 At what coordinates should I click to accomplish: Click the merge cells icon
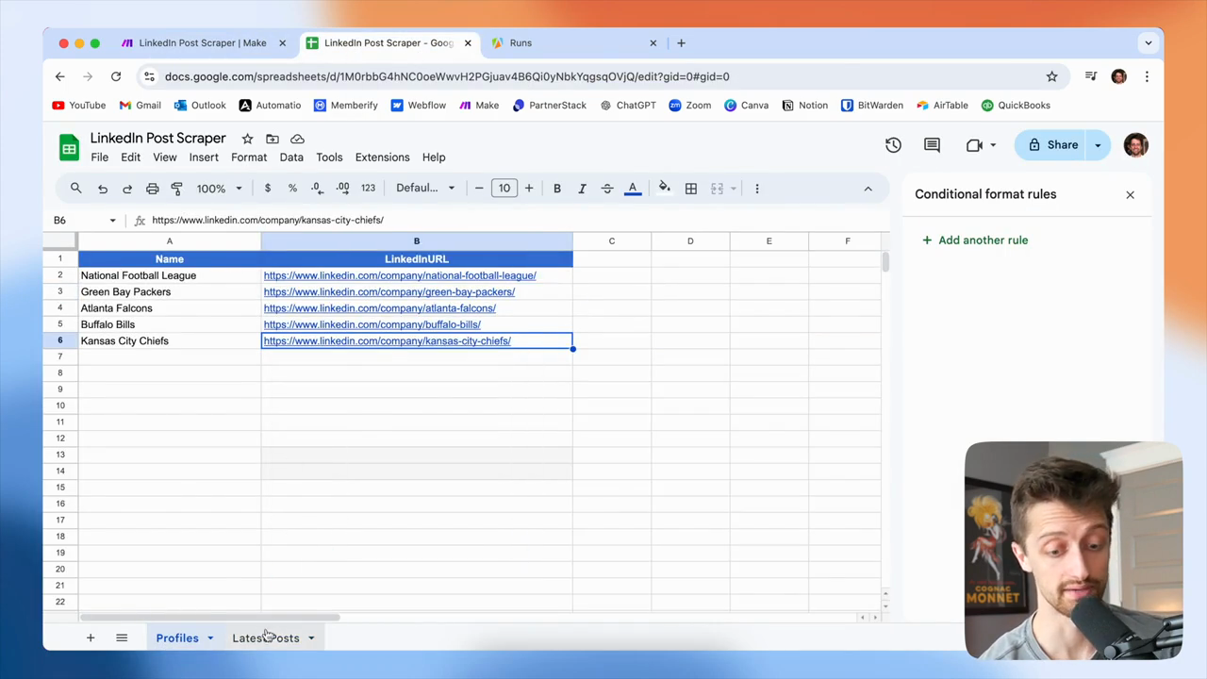click(x=717, y=189)
